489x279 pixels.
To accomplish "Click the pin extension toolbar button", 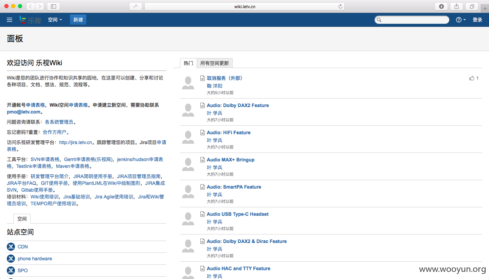I will (135, 6).
